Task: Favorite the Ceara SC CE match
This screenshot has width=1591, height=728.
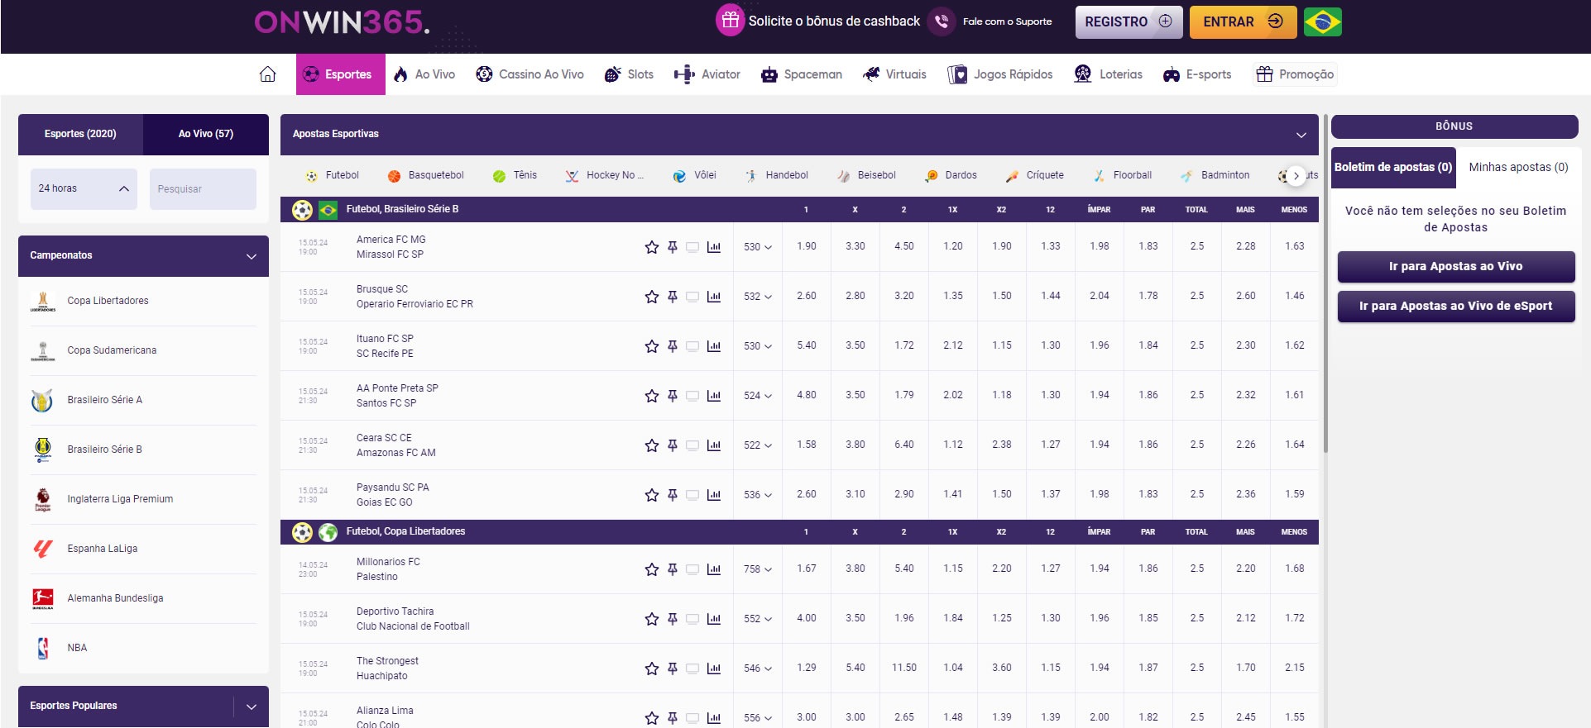Action: pyautogui.click(x=652, y=445)
